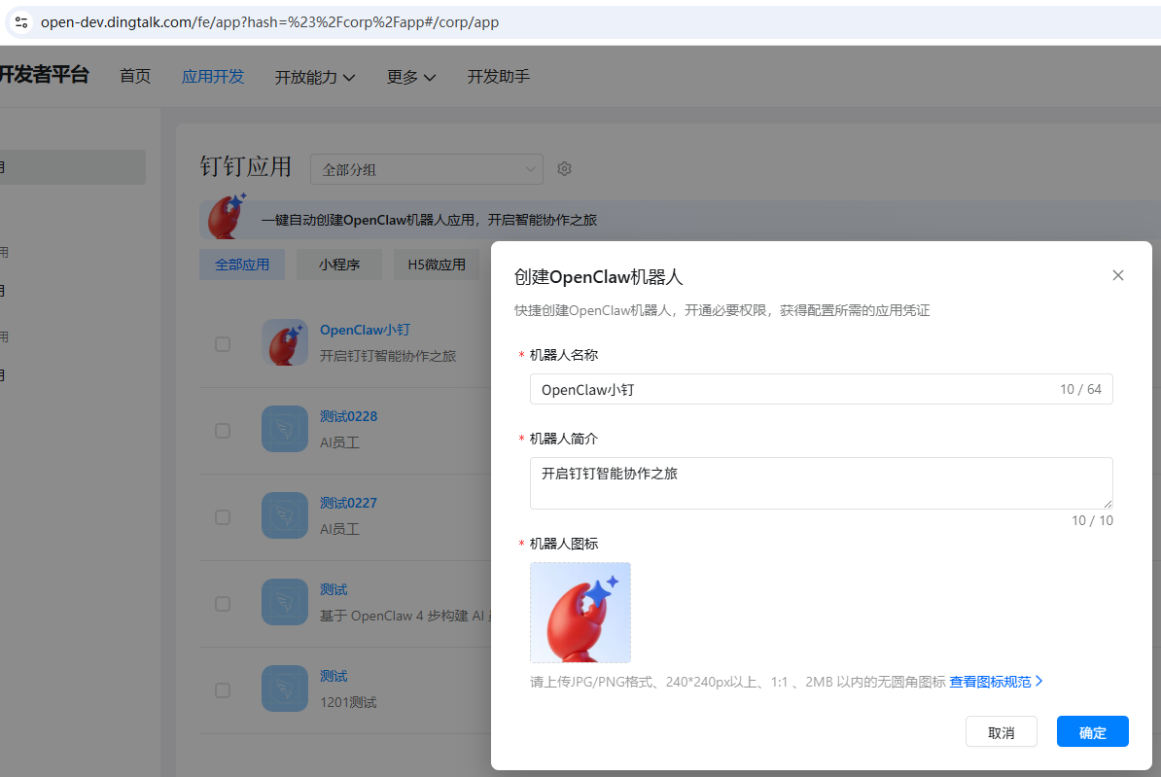
Task: Switch to the 全部应用 tab
Action: click(x=242, y=265)
